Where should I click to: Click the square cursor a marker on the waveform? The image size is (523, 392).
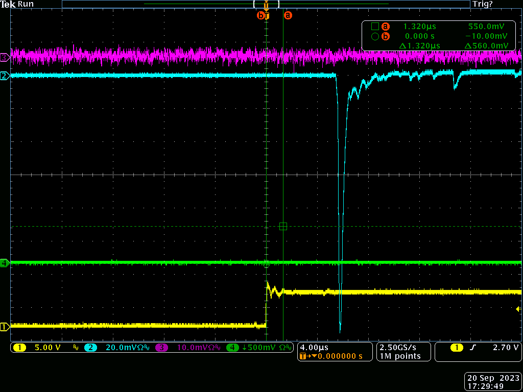pos(283,227)
